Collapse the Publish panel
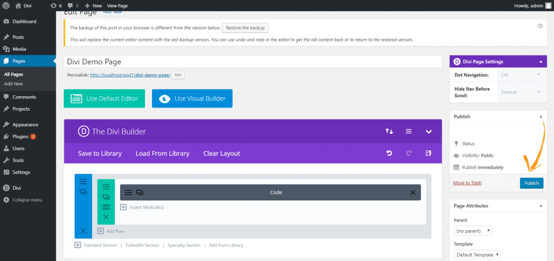The image size is (554, 261). click(540, 116)
